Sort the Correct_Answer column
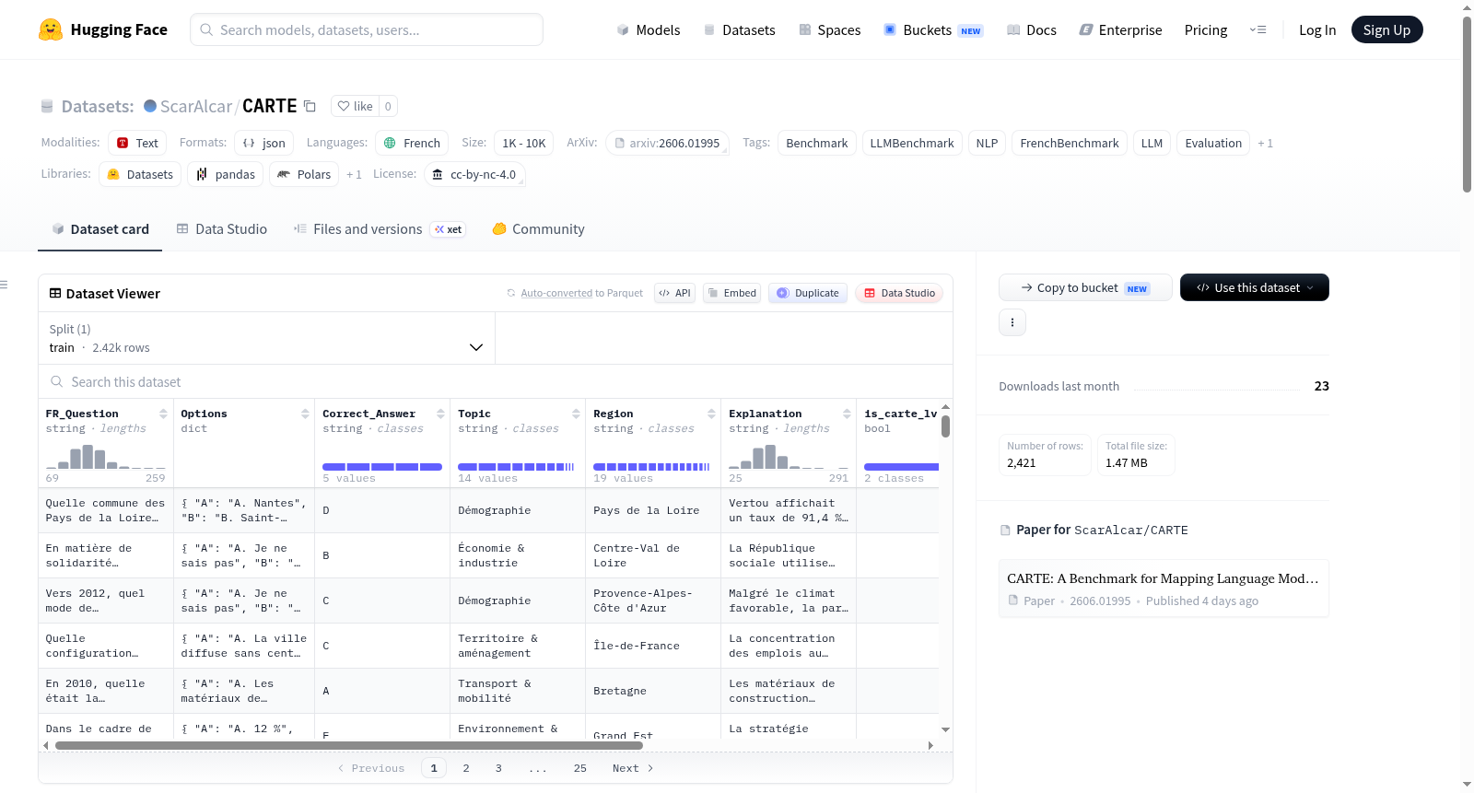 [x=440, y=414]
